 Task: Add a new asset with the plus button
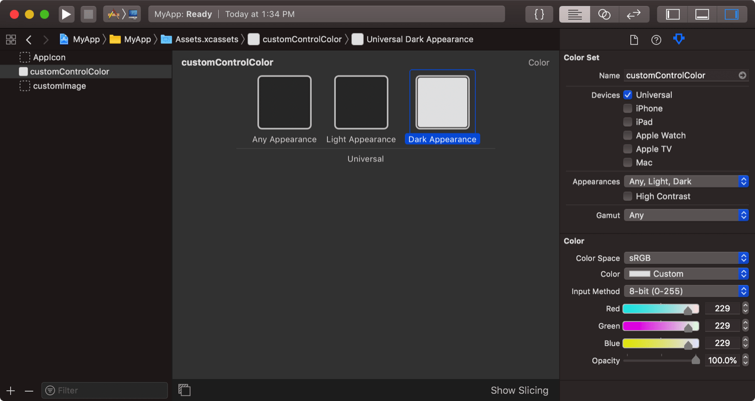[x=10, y=390]
